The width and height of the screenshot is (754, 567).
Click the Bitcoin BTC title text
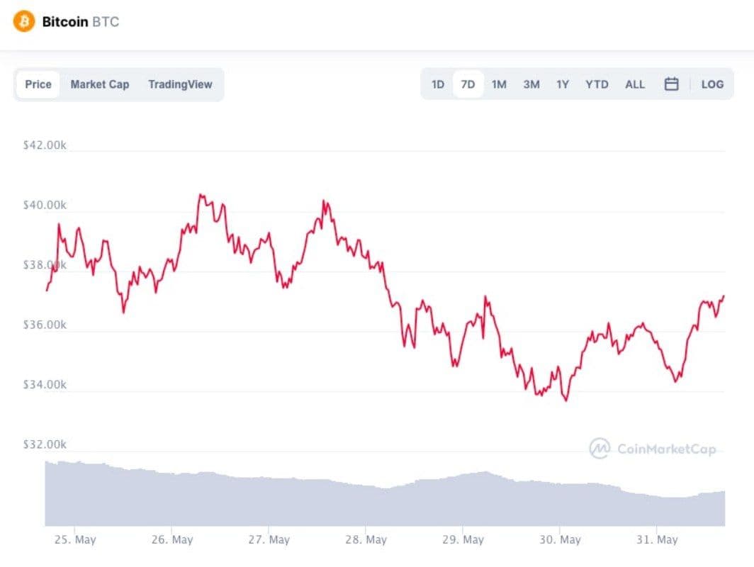[x=80, y=22]
